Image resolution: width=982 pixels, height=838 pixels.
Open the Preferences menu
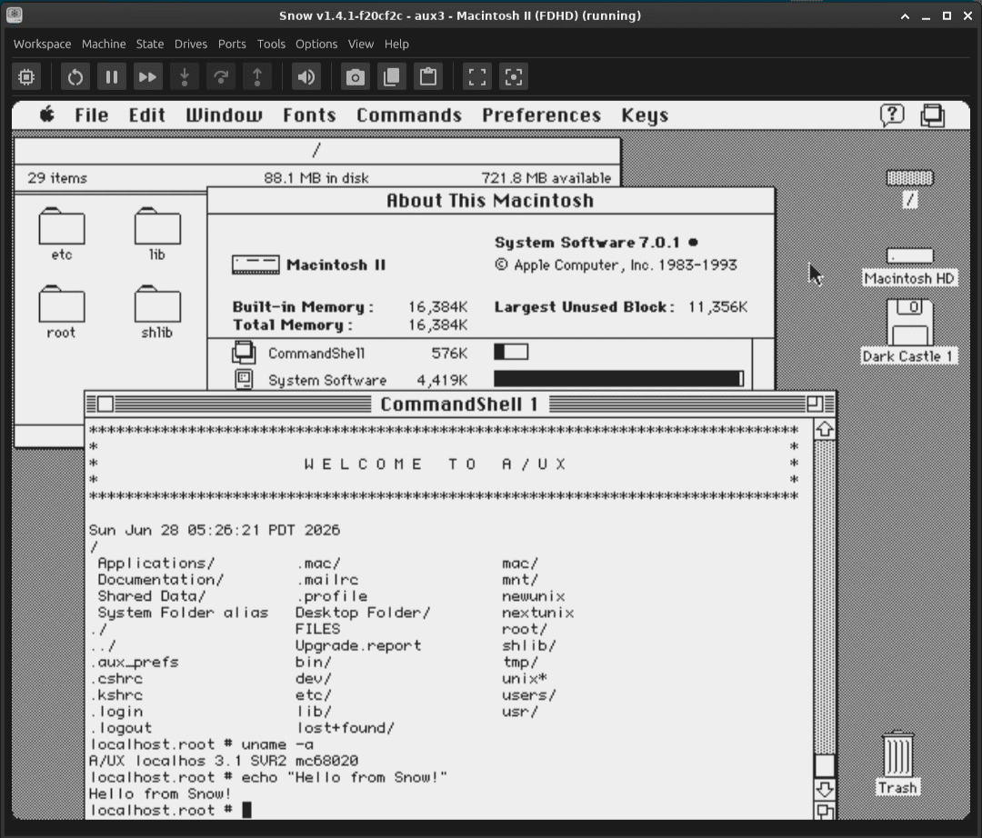tap(541, 115)
